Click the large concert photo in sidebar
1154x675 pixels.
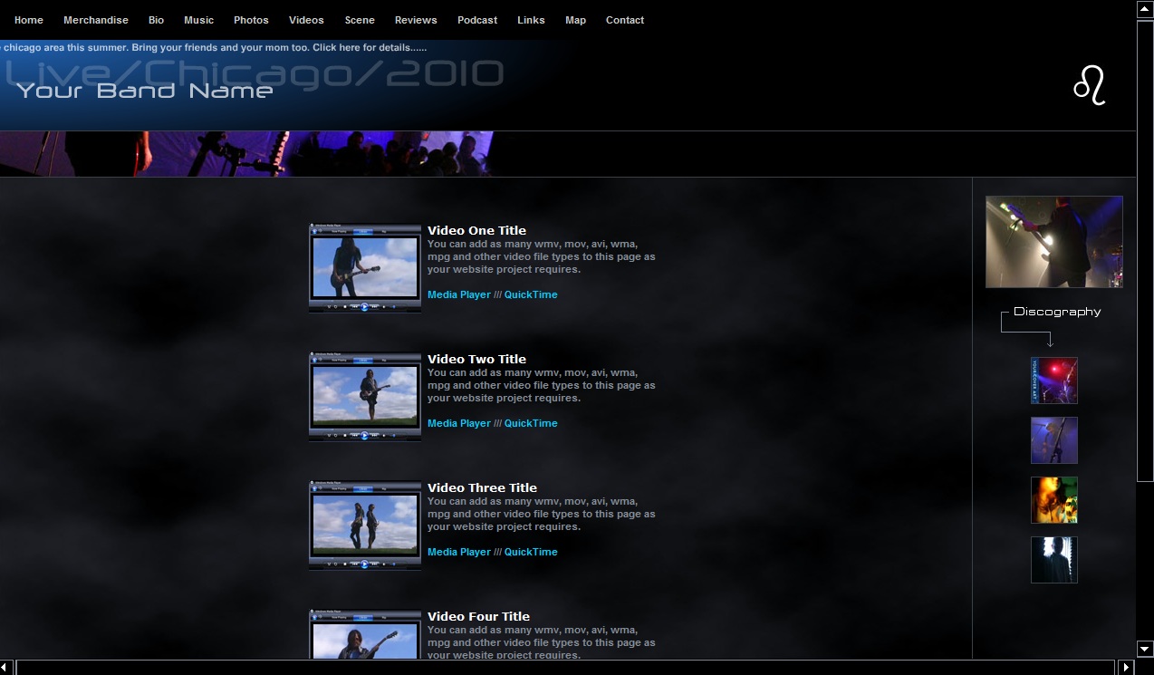coord(1054,242)
